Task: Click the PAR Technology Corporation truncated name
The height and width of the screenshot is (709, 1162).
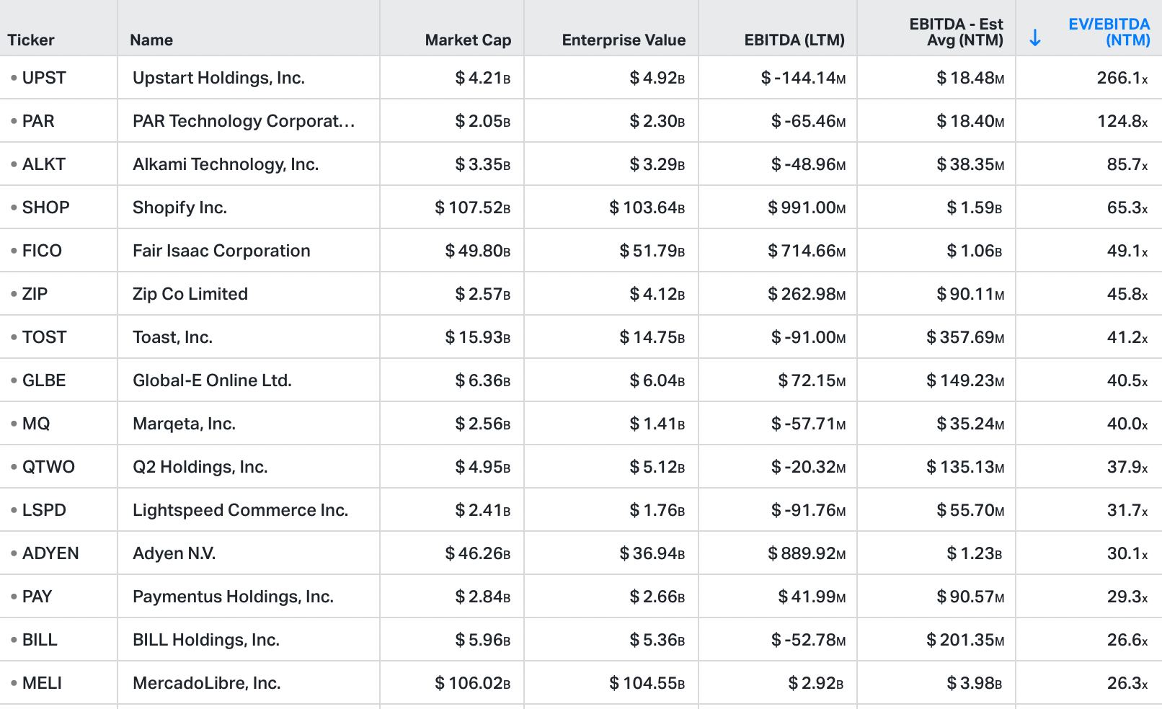Action: (244, 121)
